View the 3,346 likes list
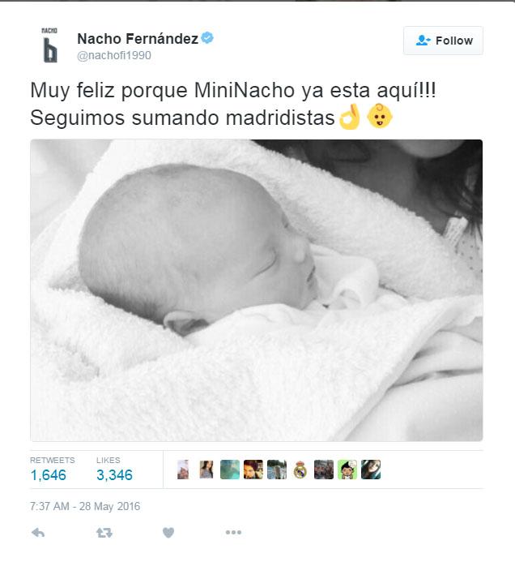This screenshot has height=562, width=515. tap(114, 470)
